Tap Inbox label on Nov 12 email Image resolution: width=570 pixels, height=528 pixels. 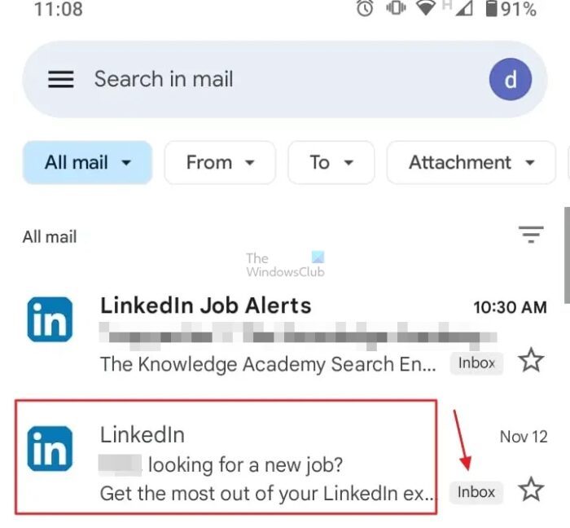coord(476,492)
